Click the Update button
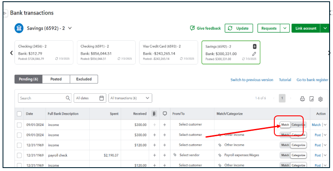Screen dimensions: 333x171 (239, 28)
